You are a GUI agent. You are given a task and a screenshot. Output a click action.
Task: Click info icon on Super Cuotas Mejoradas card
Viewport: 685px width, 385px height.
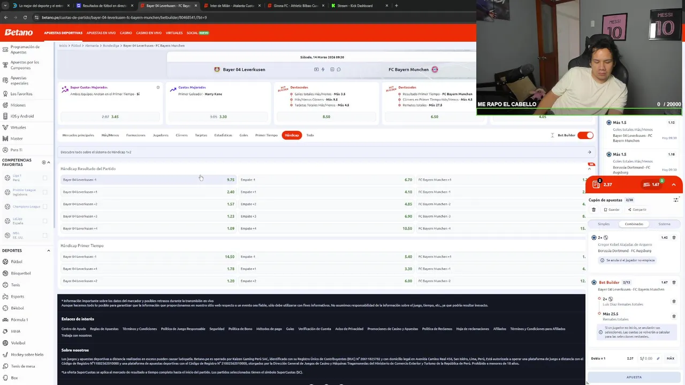point(158,87)
